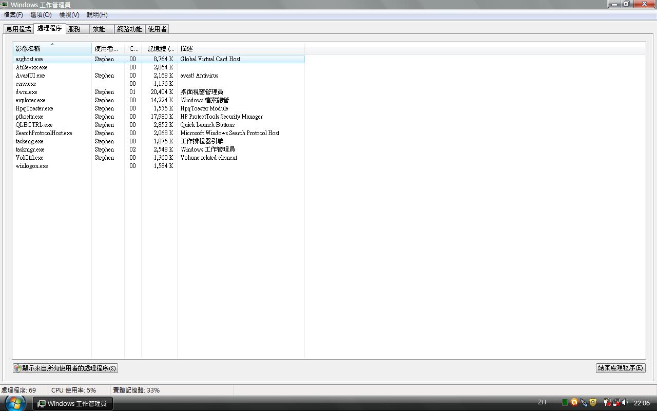657x411 pixels.
Task: Click 顯示來自所有使用者的處理程序 button
Action: click(x=65, y=368)
